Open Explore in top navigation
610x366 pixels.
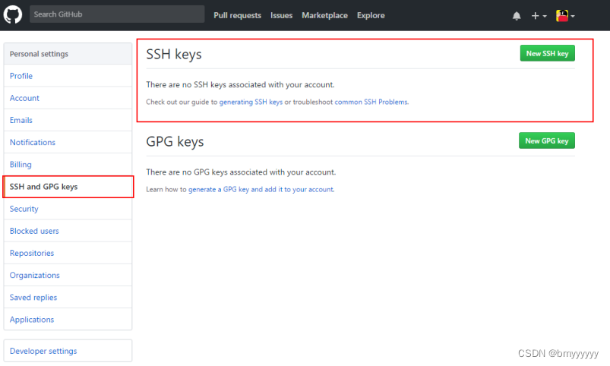pos(371,15)
